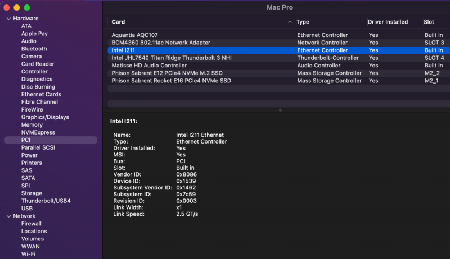Click the Intel I211: detail heading
450x259 pixels.
click(124, 121)
